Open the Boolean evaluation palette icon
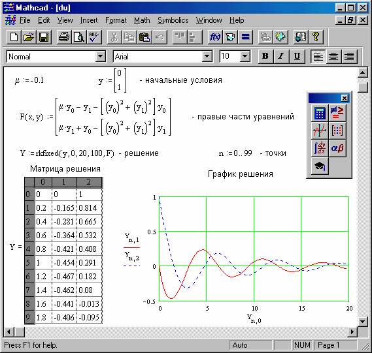 tap(337, 113)
